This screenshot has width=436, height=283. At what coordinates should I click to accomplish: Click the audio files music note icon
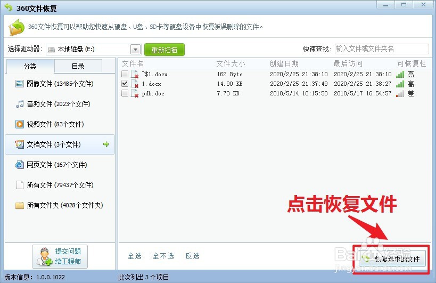click(20, 104)
